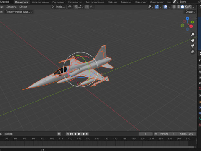Click the zoom magnifier viewport icon
Image resolution: width=201 pixels, height=151 pixels.
193,34
